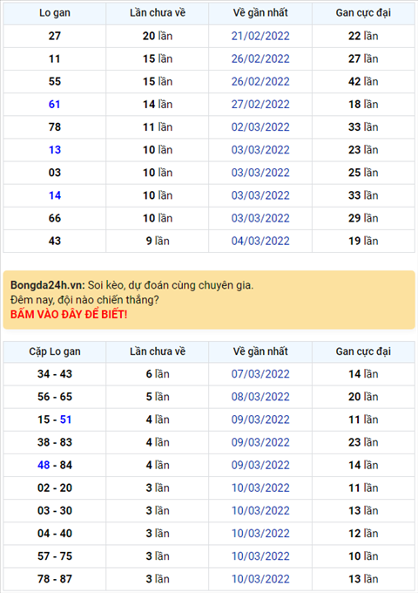
Task: Click the blue number 48 in pair
Action: coord(44,465)
